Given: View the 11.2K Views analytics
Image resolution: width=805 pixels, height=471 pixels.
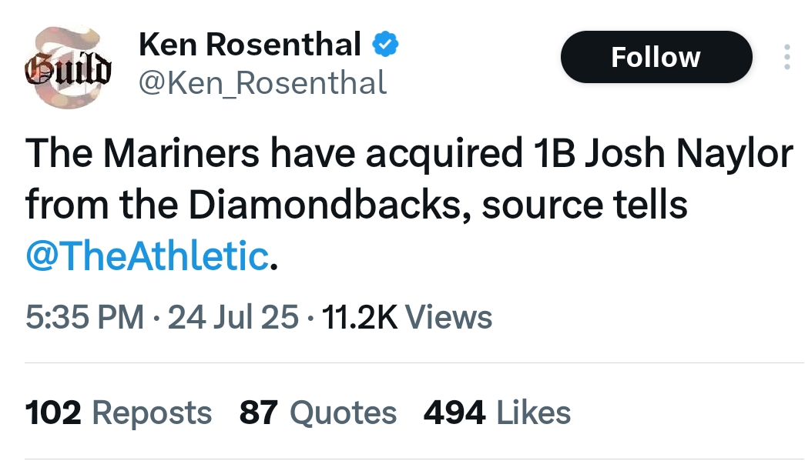Looking at the screenshot, I should (407, 317).
